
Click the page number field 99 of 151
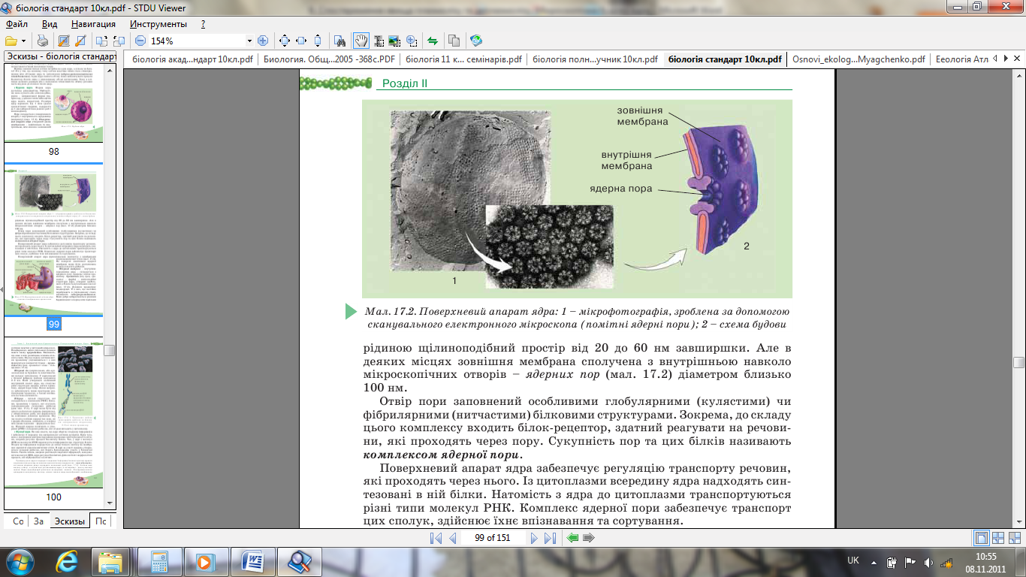(x=493, y=538)
